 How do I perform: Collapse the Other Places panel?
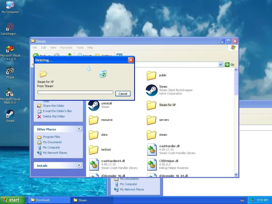pos(79,129)
